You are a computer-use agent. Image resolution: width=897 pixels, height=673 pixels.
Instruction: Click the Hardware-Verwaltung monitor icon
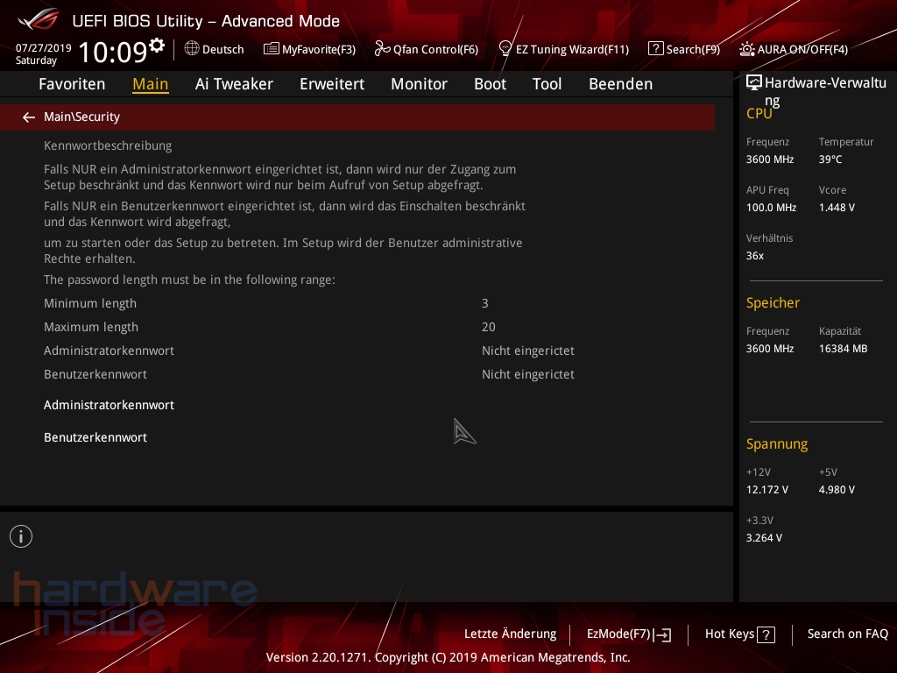pyautogui.click(x=754, y=83)
